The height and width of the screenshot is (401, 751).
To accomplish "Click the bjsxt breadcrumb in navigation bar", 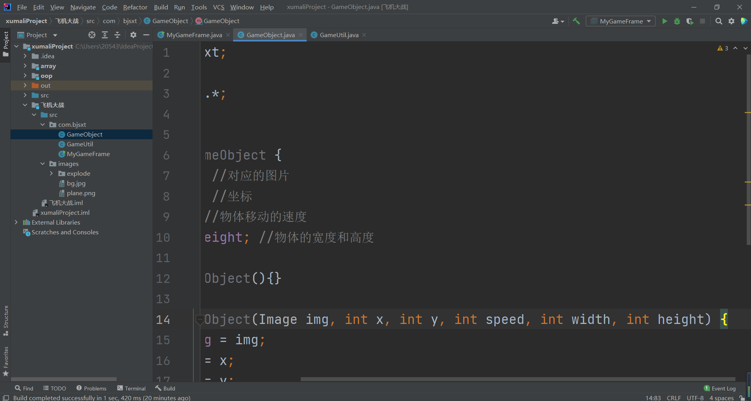I will (x=130, y=21).
